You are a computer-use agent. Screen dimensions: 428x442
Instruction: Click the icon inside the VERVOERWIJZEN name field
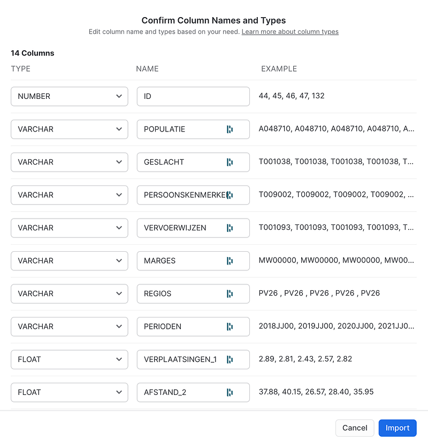pos(230,228)
